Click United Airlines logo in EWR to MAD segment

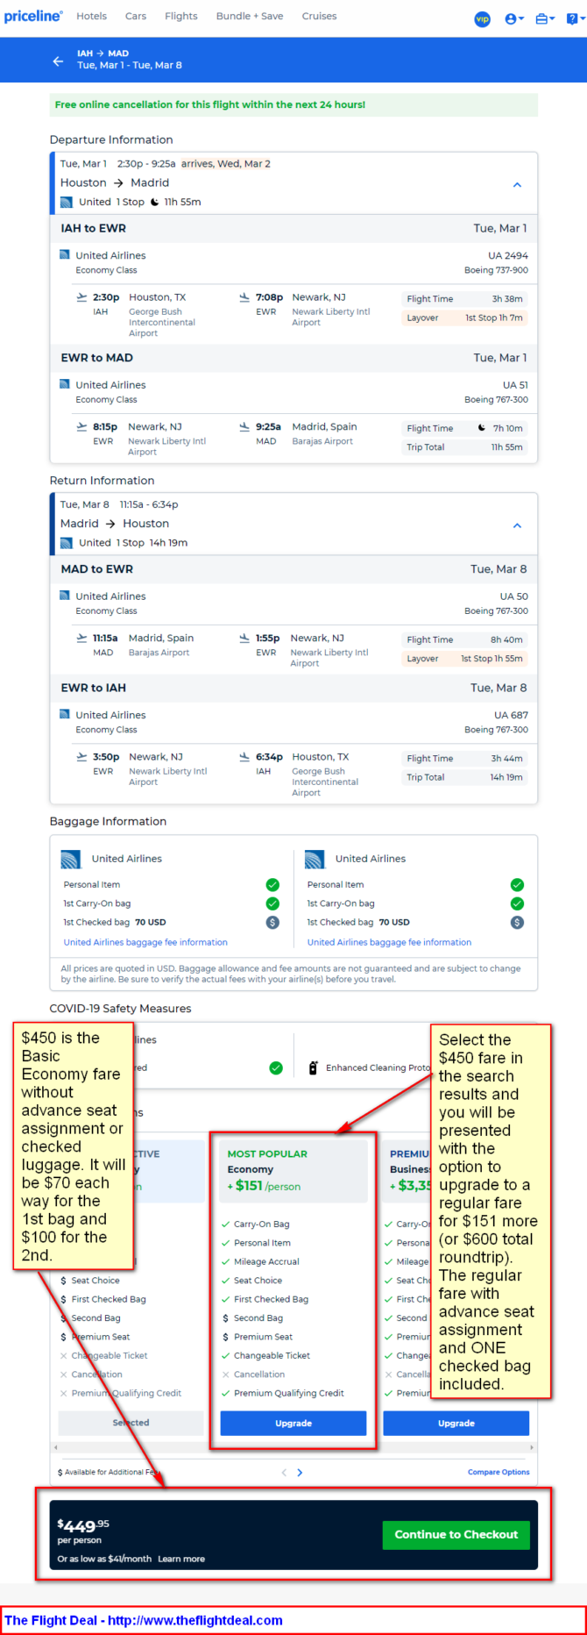pyautogui.click(x=64, y=384)
